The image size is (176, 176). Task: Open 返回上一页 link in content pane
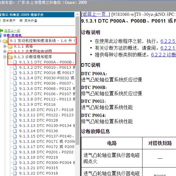click(95, 14)
